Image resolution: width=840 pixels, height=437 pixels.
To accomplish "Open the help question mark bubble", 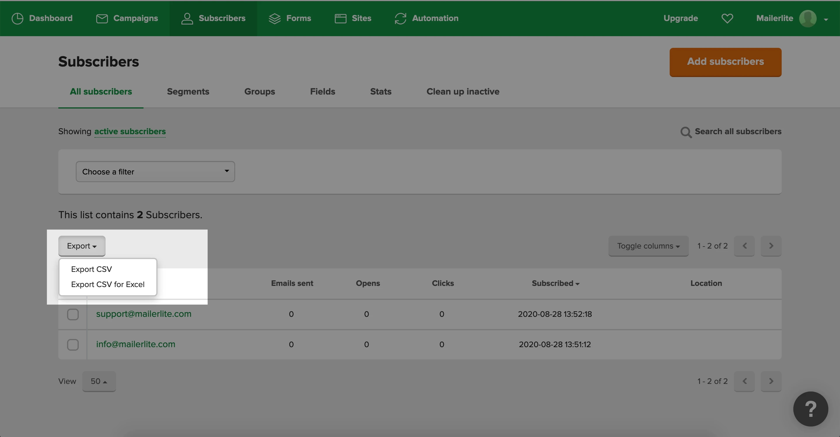I will [810, 409].
